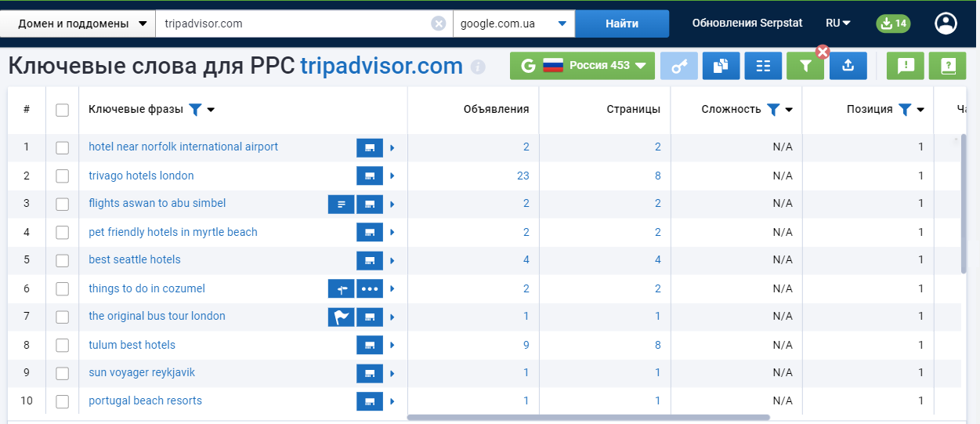Screen dimensions: 980x424
Task: Clear the tripadvisor.com search field
Action: pyautogui.click(x=439, y=24)
